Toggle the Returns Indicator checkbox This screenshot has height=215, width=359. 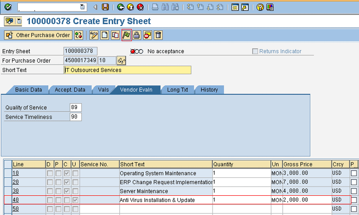point(255,51)
